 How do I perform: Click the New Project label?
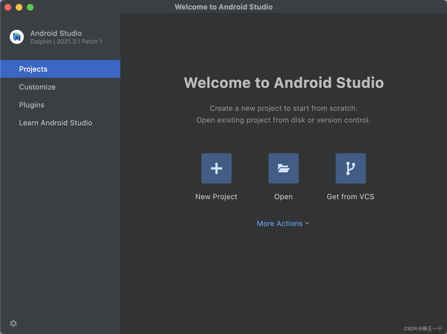pyautogui.click(x=216, y=197)
